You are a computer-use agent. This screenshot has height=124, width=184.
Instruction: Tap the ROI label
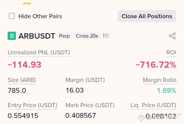pos(171,52)
